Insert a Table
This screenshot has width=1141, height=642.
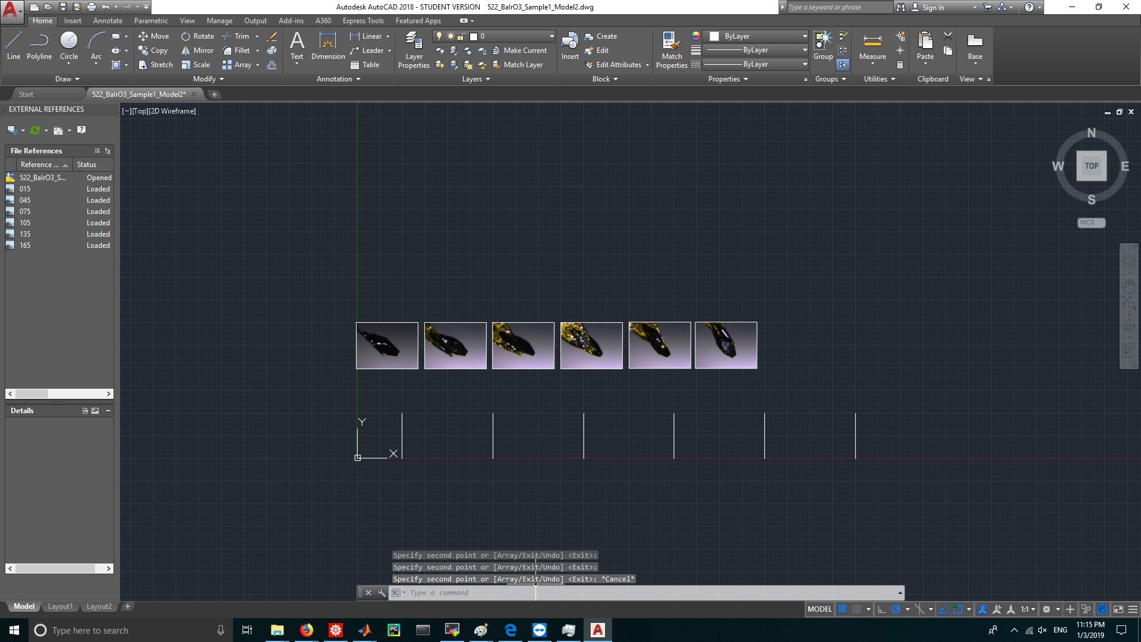tap(365, 65)
